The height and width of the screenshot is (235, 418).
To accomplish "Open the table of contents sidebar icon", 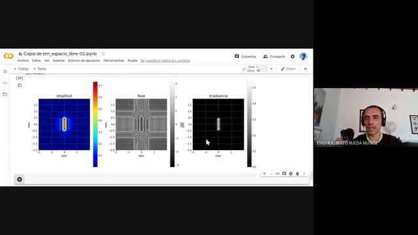I will click(5, 71).
